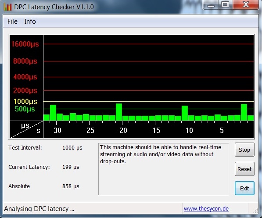Click the -5 time axis label
This screenshot has height=218, width=262.
221,130
